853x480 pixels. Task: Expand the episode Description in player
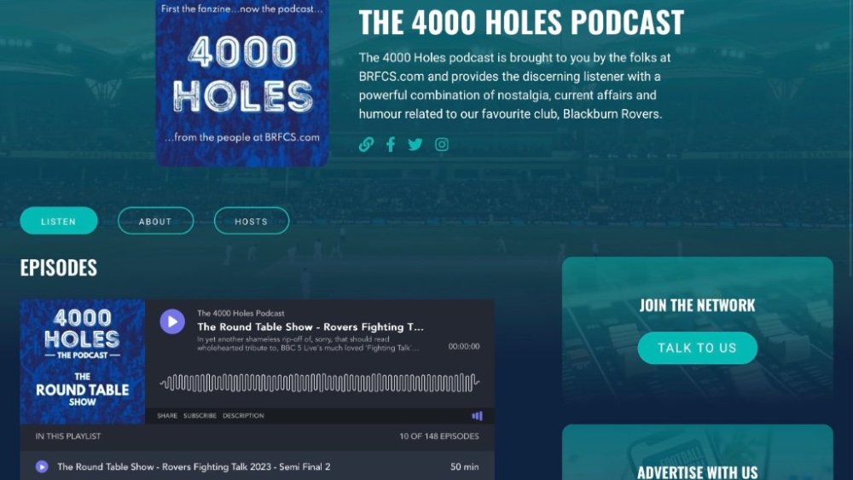coord(243,416)
